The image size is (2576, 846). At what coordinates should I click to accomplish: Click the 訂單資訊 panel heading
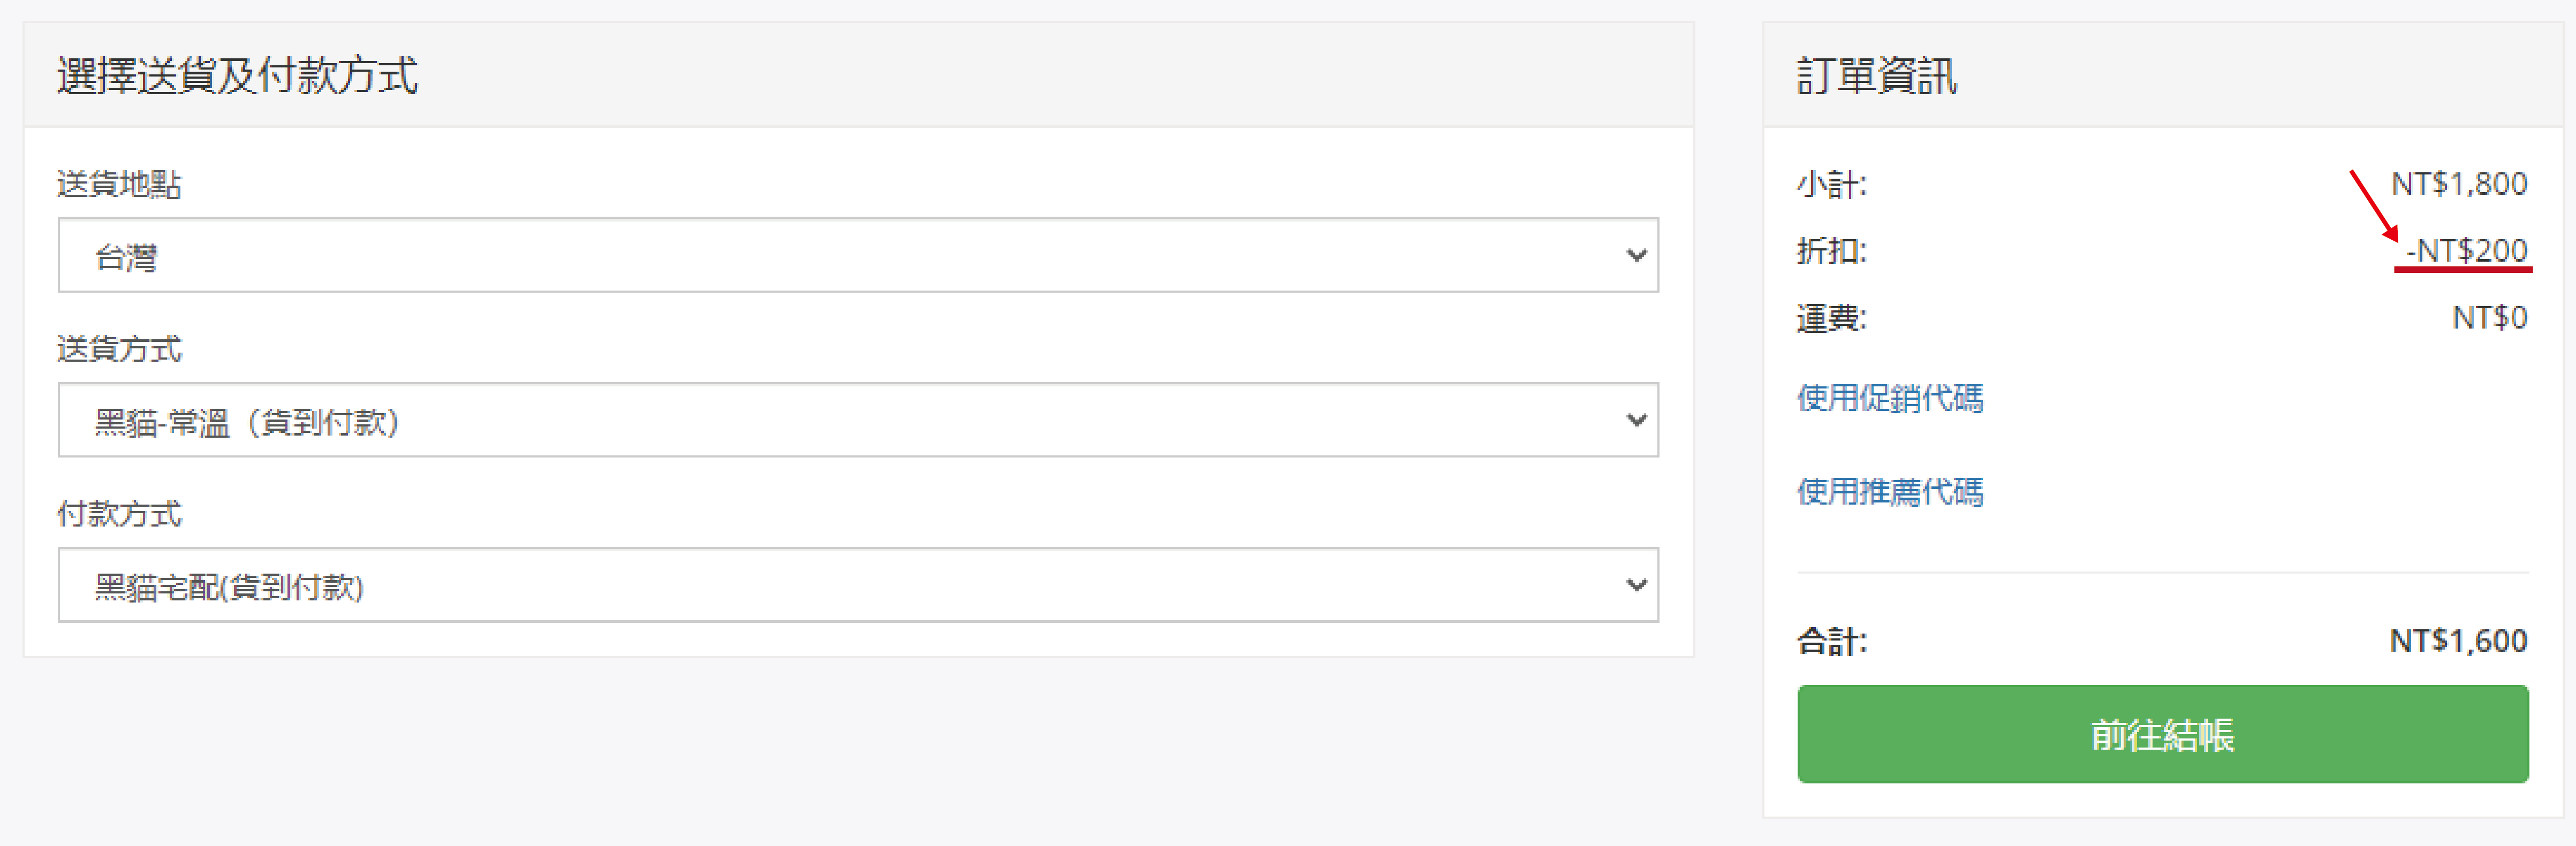point(1876,76)
